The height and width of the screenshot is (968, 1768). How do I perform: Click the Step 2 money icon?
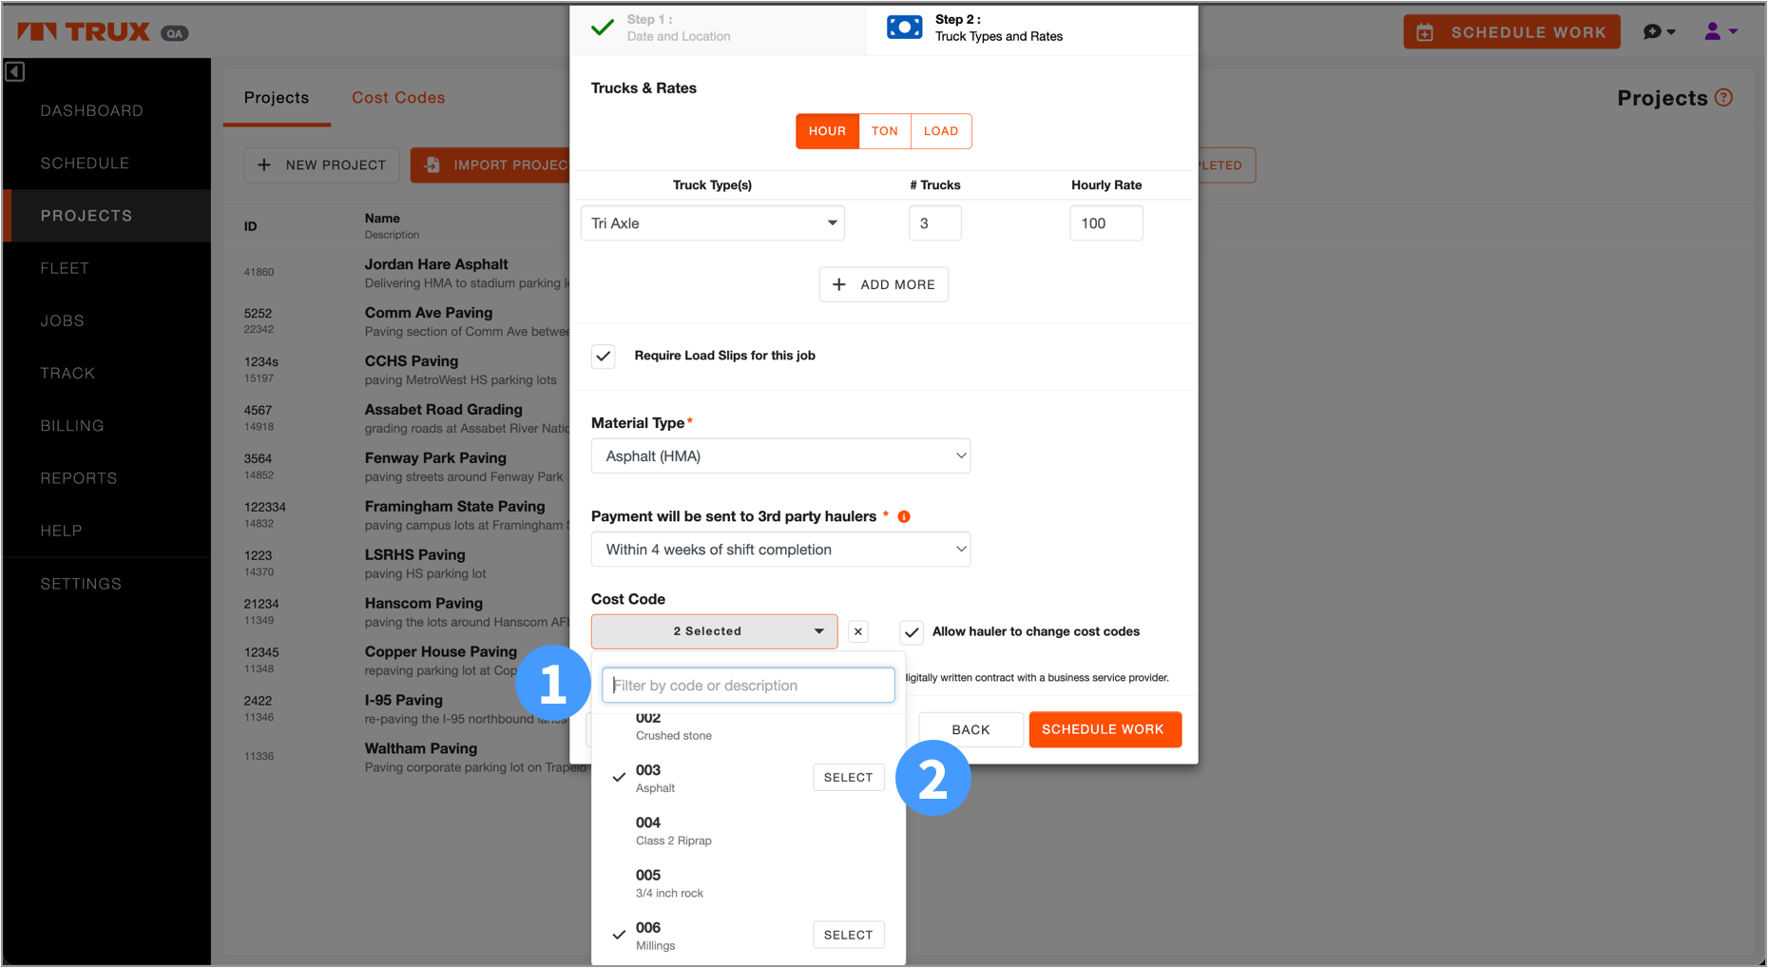coord(904,28)
